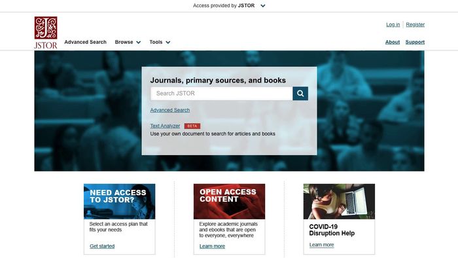Viewport: 458px width, 258px height.
Task: Focus the Search JSTOR input field
Action: [222, 94]
